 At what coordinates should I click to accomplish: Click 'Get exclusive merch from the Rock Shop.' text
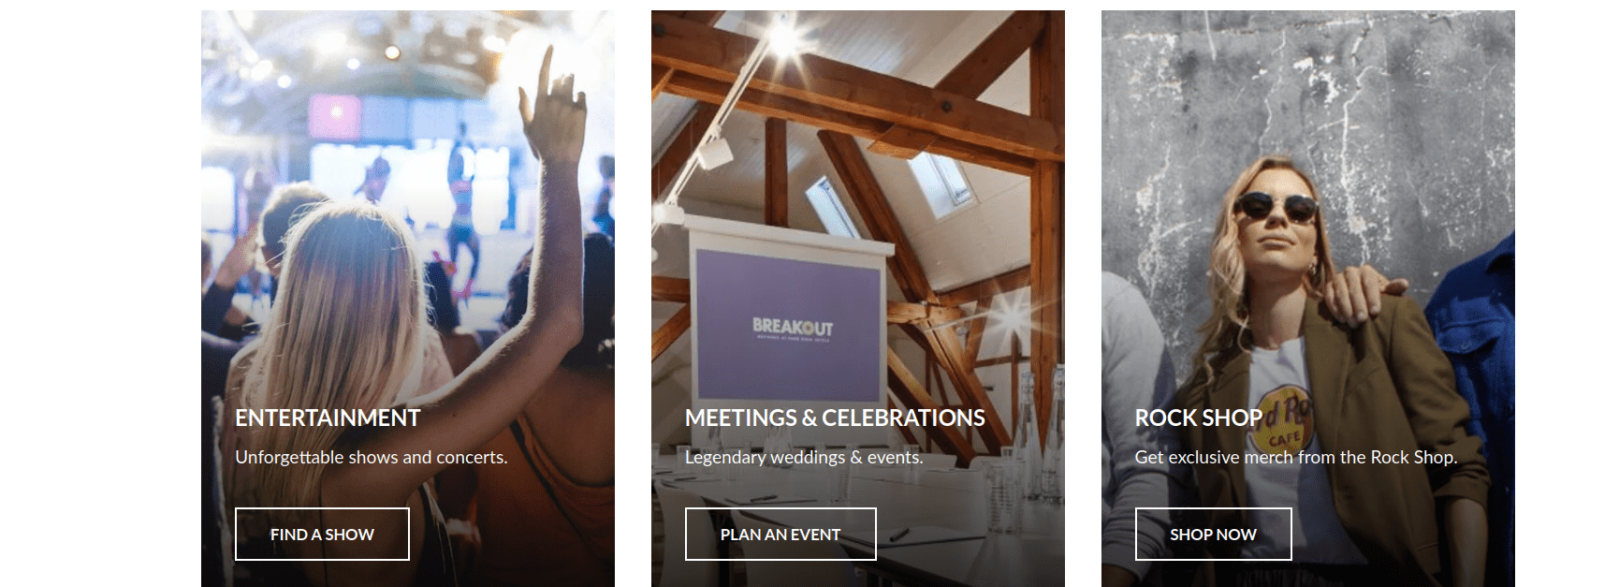[x=1296, y=457]
